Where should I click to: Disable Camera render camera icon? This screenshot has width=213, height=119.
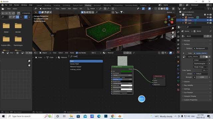pos(211,18)
